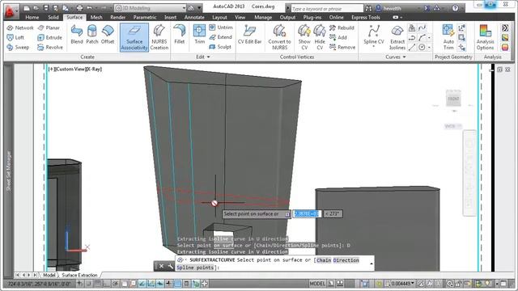Screen dimensions: 518x291
Task: Click the Hide CV button
Action: (x=320, y=37)
